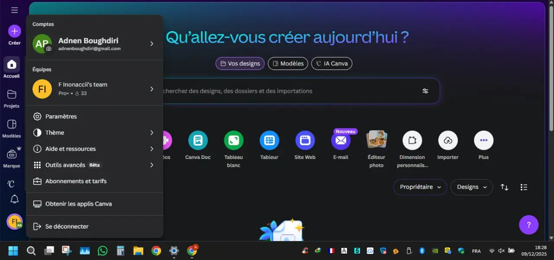Screen dimensions: 554x260
Task: Click the page vertical scrollbar
Action: [x=551, y=69]
